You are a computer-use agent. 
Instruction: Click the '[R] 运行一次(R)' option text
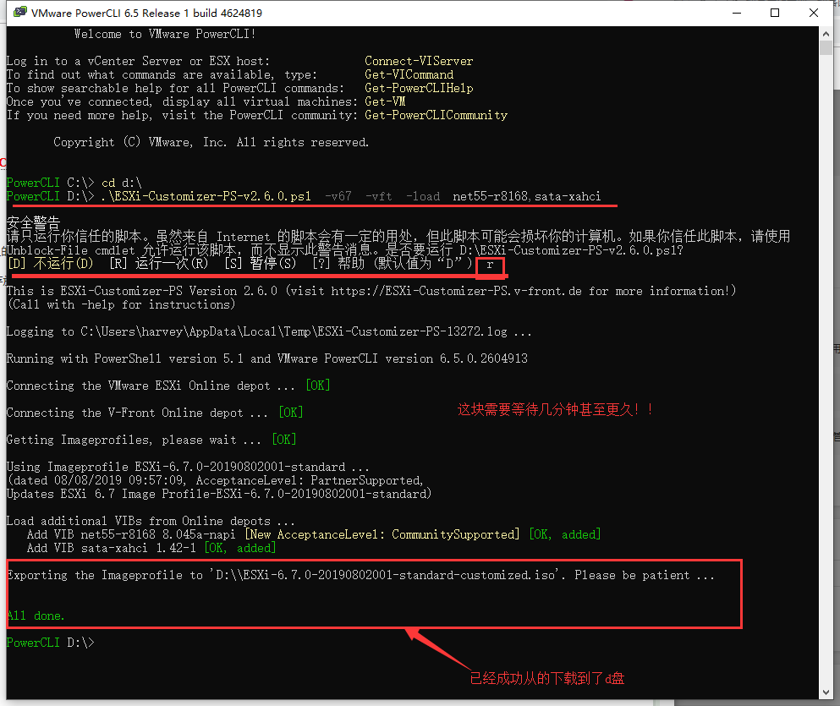click(158, 263)
